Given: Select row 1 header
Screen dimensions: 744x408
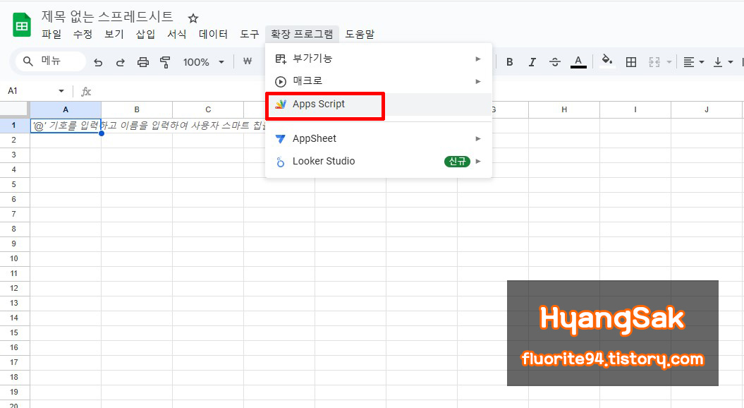Looking at the screenshot, I should point(15,126).
